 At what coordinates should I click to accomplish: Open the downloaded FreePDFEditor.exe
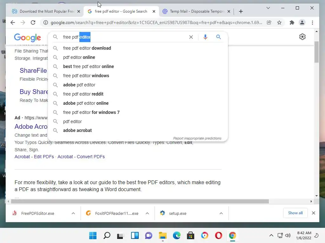37,213
